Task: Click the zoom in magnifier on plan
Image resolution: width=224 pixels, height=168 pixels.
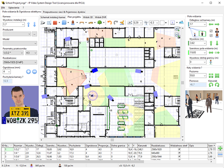Action: [177, 29]
